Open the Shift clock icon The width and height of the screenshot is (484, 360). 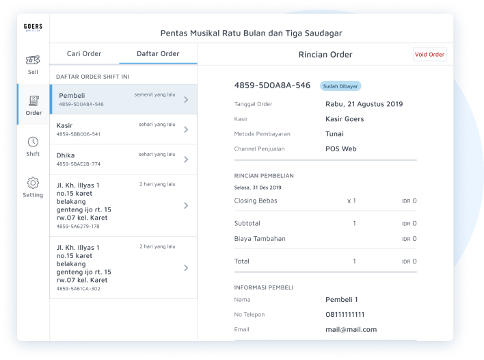click(x=33, y=142)
